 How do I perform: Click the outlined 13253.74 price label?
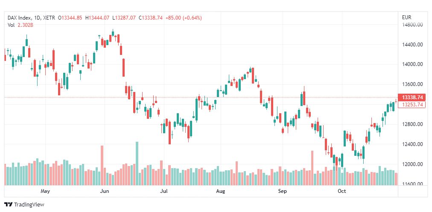pyautogui.click(x=411, y=105)
